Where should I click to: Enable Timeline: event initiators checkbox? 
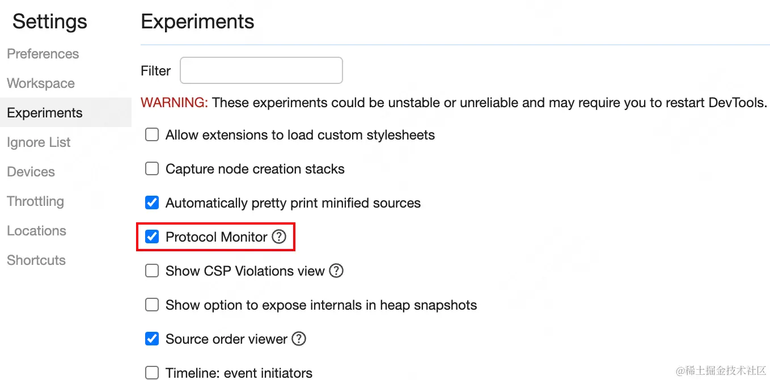click(x=152, y=373)
